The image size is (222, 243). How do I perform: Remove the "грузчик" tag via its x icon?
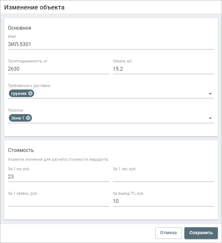coord(30,93)
